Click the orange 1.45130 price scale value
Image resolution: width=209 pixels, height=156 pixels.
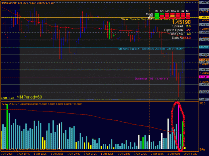(x=204, y=73)
